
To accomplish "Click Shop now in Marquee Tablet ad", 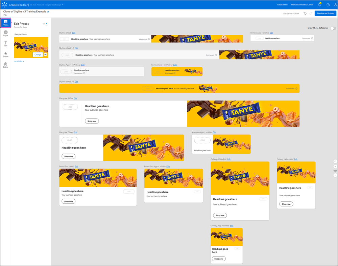I will click(69, 156).
